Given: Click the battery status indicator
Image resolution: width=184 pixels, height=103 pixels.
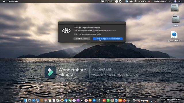Looking at the screenshot, I should 142,1.
